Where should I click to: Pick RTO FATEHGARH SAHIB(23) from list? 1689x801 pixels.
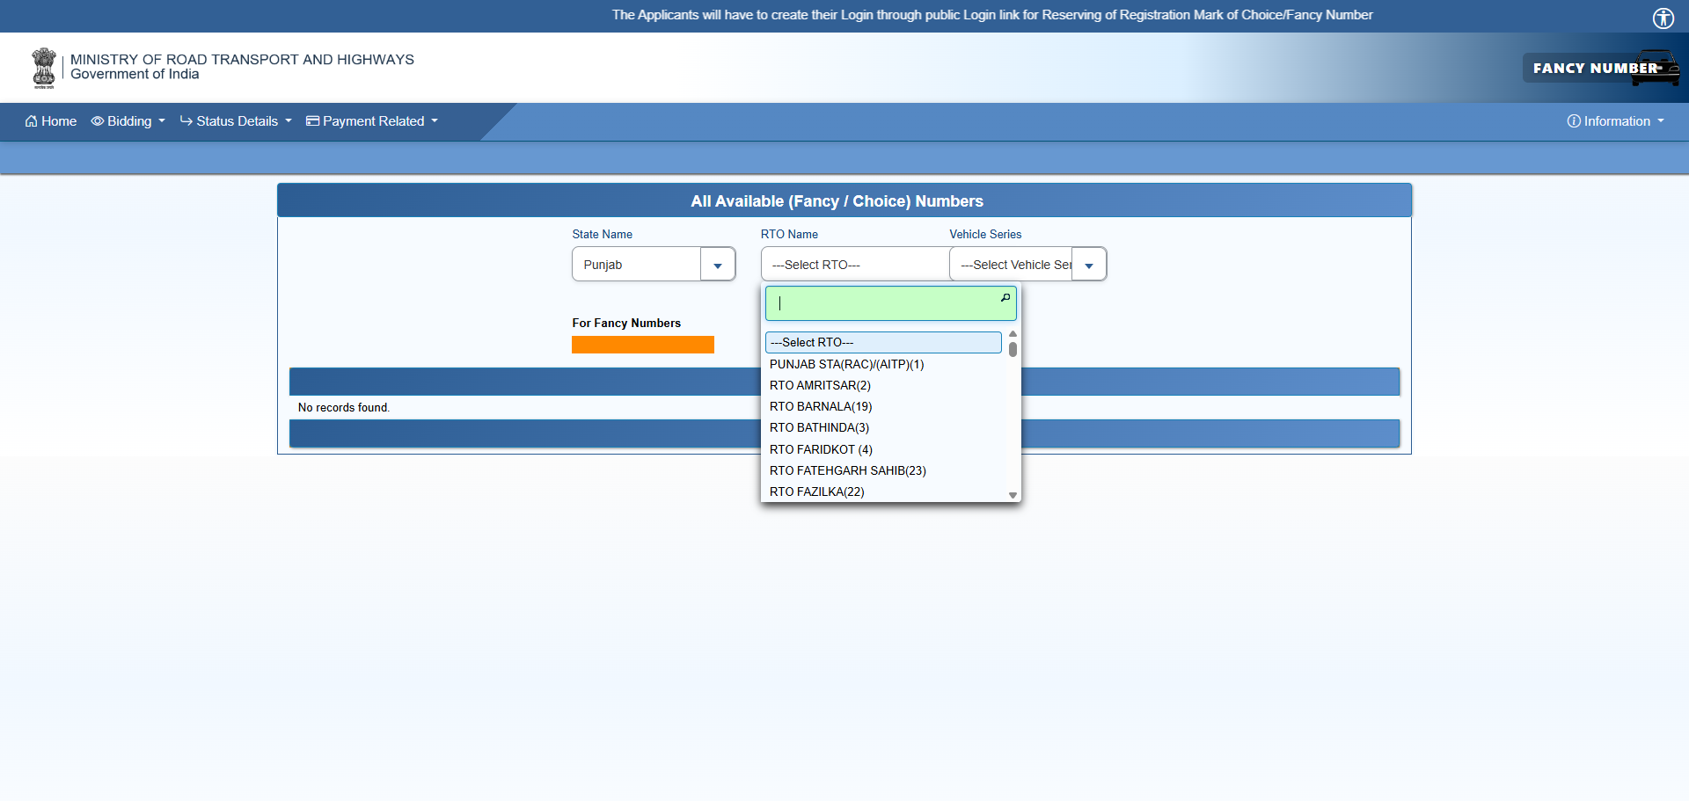coord(847,470)
